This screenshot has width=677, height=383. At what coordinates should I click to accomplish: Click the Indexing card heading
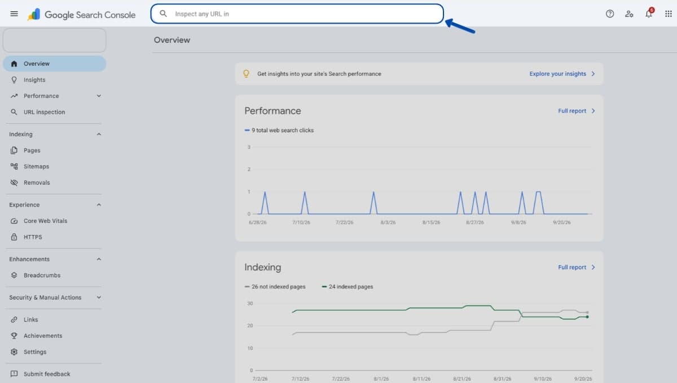(262, 268)
